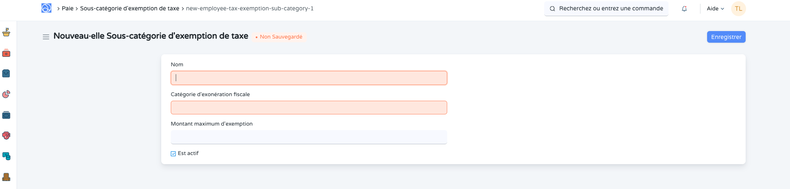Open the TL user avatar menu
This screenshot has width=790, height=189.
click(x=738, y=9)
